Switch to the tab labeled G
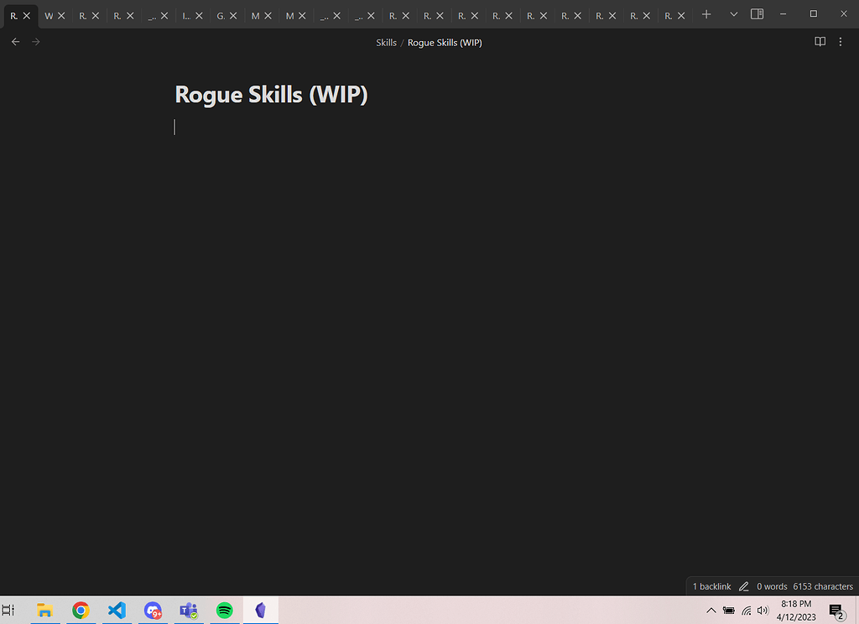This screenshot has height=624, width=859. pyautogui.click(x=220, y=16)
